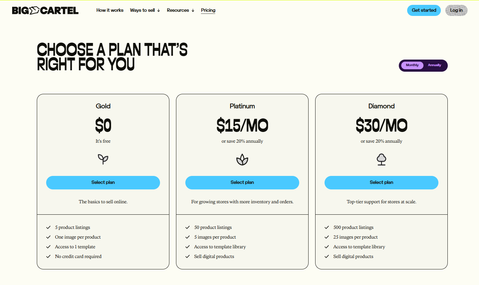Click the Big Cartel logo
The width and height of the screenshot is (479, 285).
[45, 10]
